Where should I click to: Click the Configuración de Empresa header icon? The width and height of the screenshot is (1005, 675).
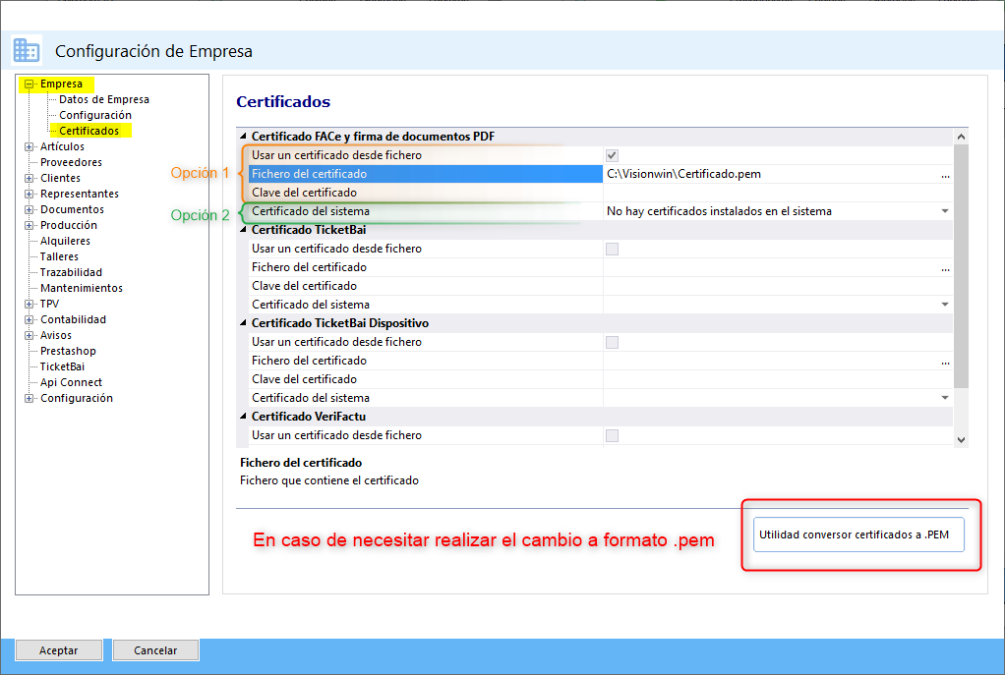coord(27,50)
